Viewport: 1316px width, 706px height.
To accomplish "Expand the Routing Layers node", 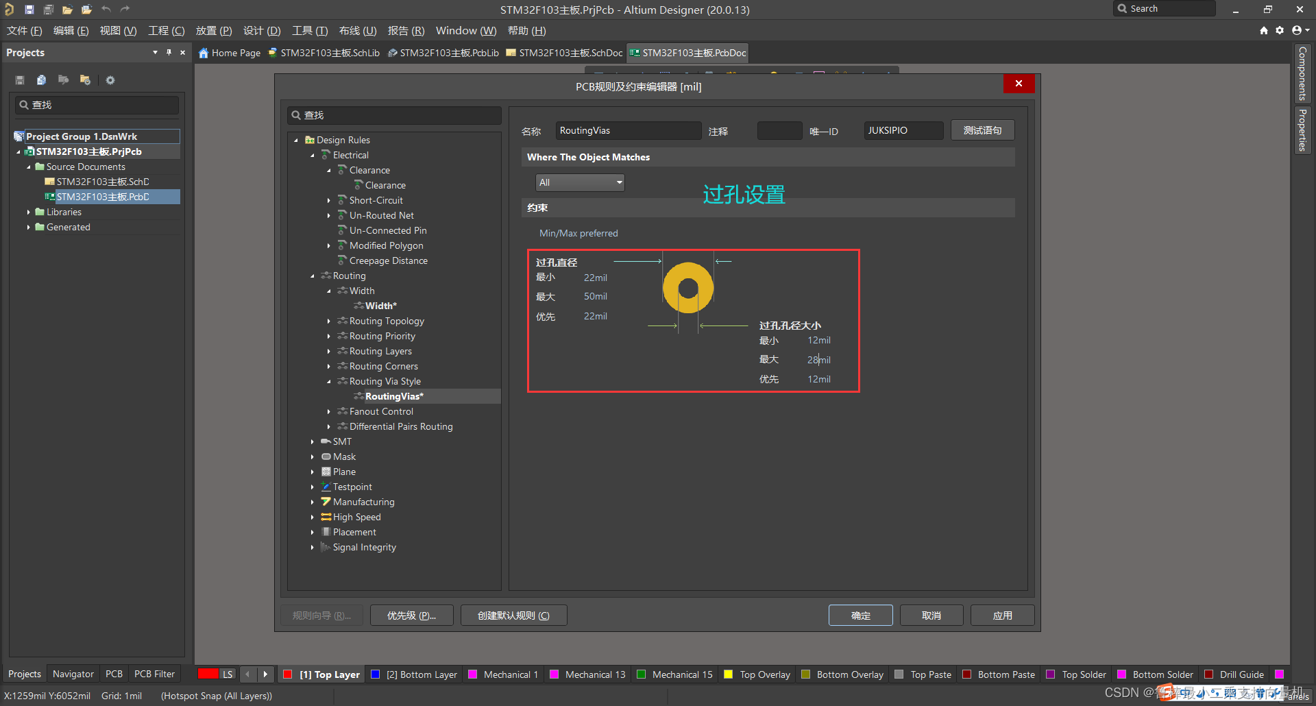I will pyautogui.click(x=329, y=351).
